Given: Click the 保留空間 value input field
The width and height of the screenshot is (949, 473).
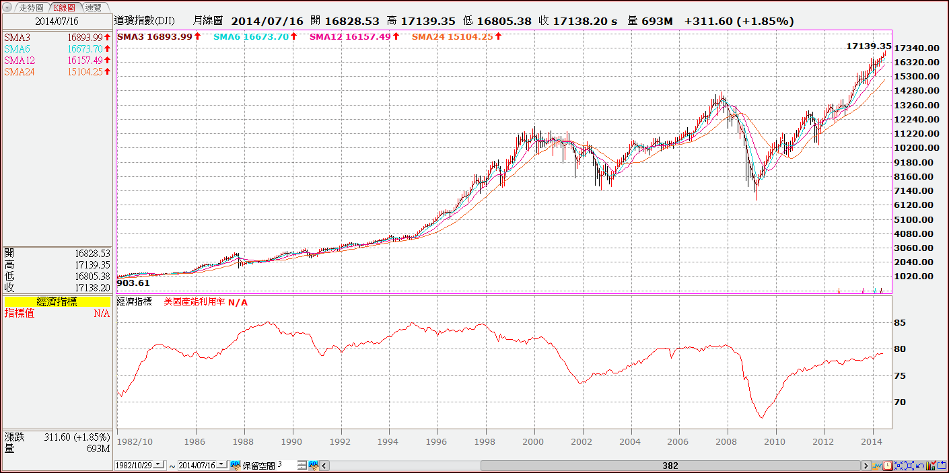Looking at the screenshot, I should 286,465.
